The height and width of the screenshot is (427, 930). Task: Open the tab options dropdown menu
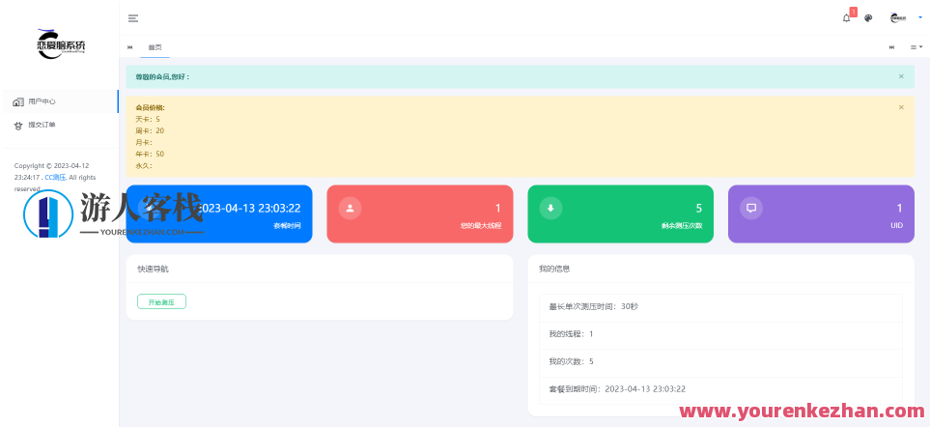coord(916,46)
